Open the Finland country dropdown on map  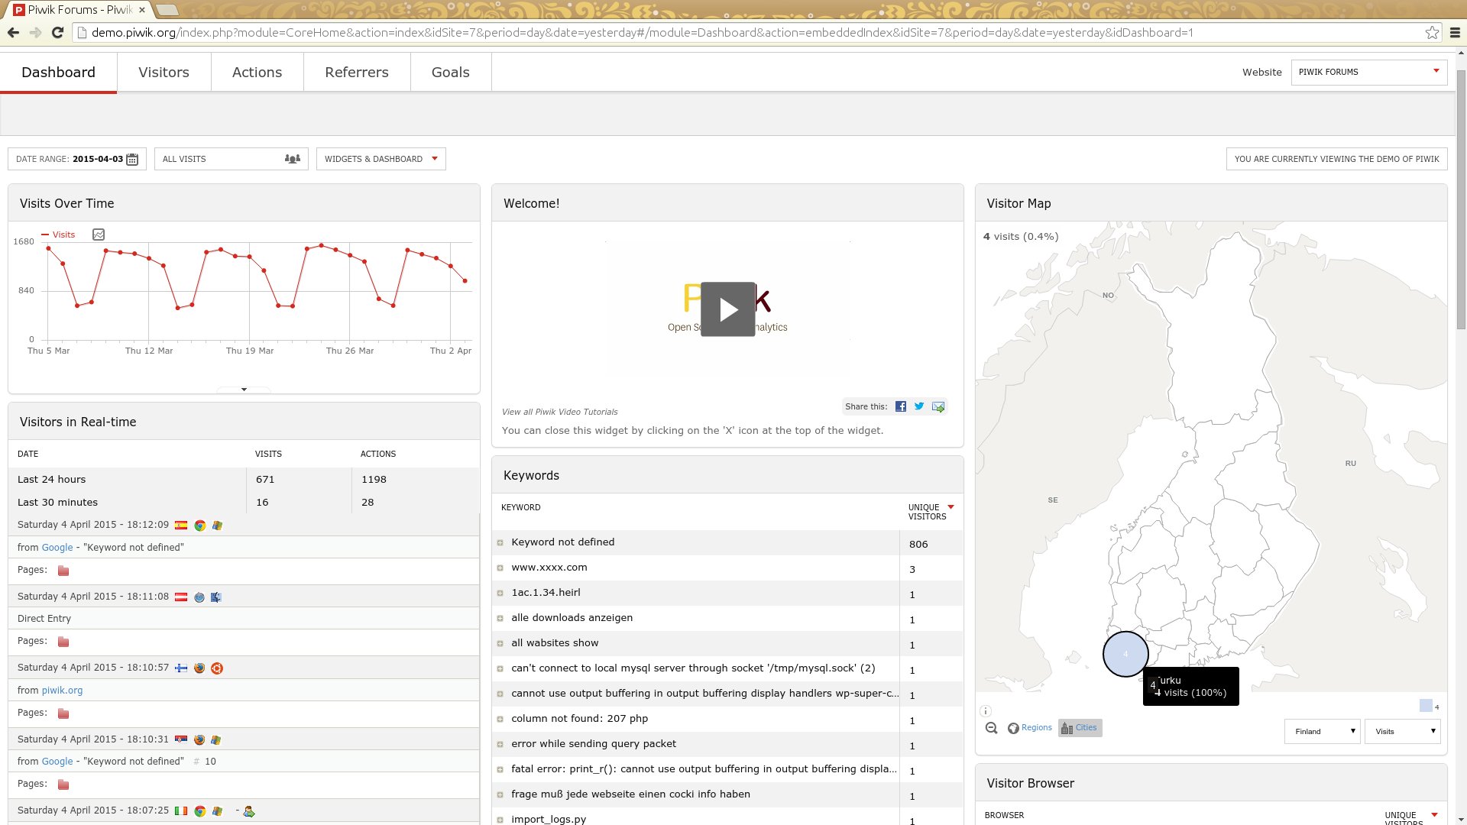(x=1322, y=731)
